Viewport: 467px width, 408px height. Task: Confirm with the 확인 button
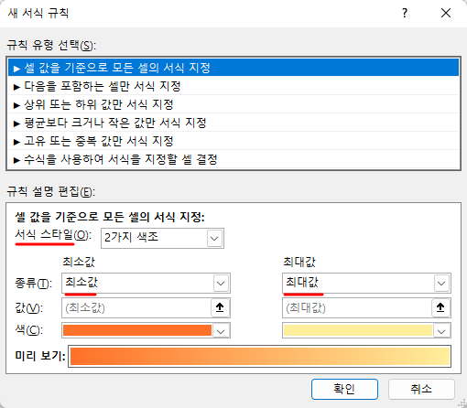coord(344,389)
